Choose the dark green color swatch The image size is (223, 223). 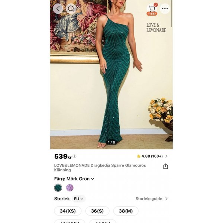pos(58,188)
